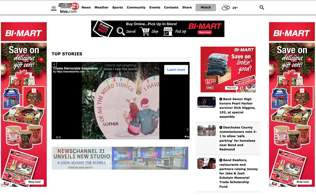The height and width of the screenshot is (195, 316).
Task: Click the TOP STORIES heading
Action: [x=67, y=54]
